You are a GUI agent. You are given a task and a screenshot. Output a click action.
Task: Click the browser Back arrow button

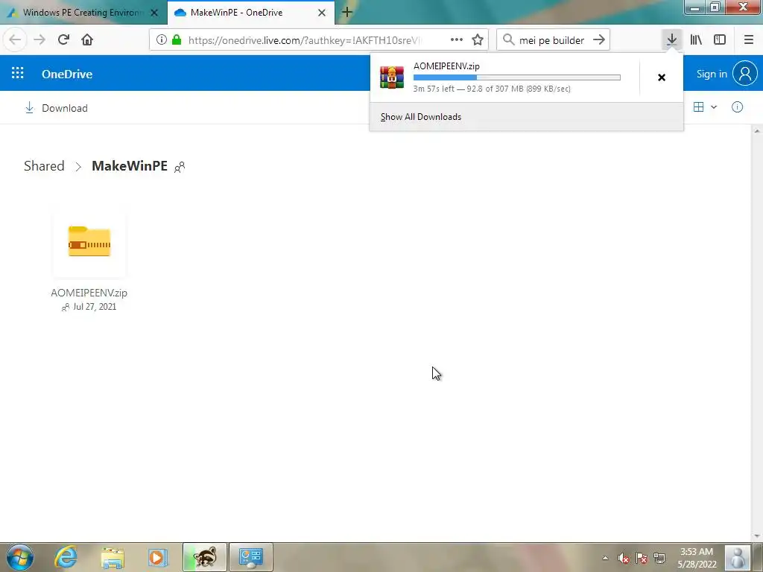tap(15, 40)
